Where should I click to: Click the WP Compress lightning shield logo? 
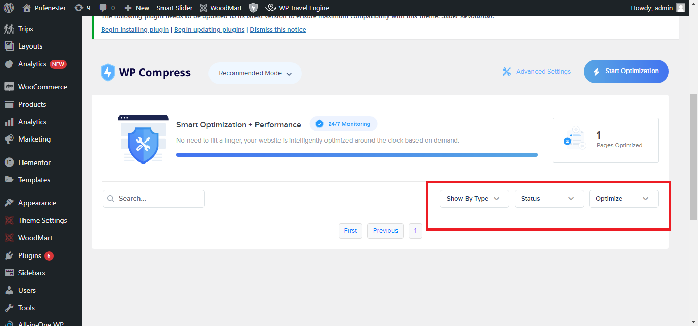coord(108,73)
